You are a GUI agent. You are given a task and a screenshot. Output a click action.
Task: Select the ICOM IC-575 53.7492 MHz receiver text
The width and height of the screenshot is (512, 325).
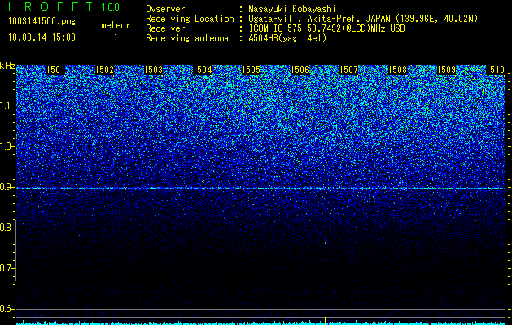coord(327,28)
